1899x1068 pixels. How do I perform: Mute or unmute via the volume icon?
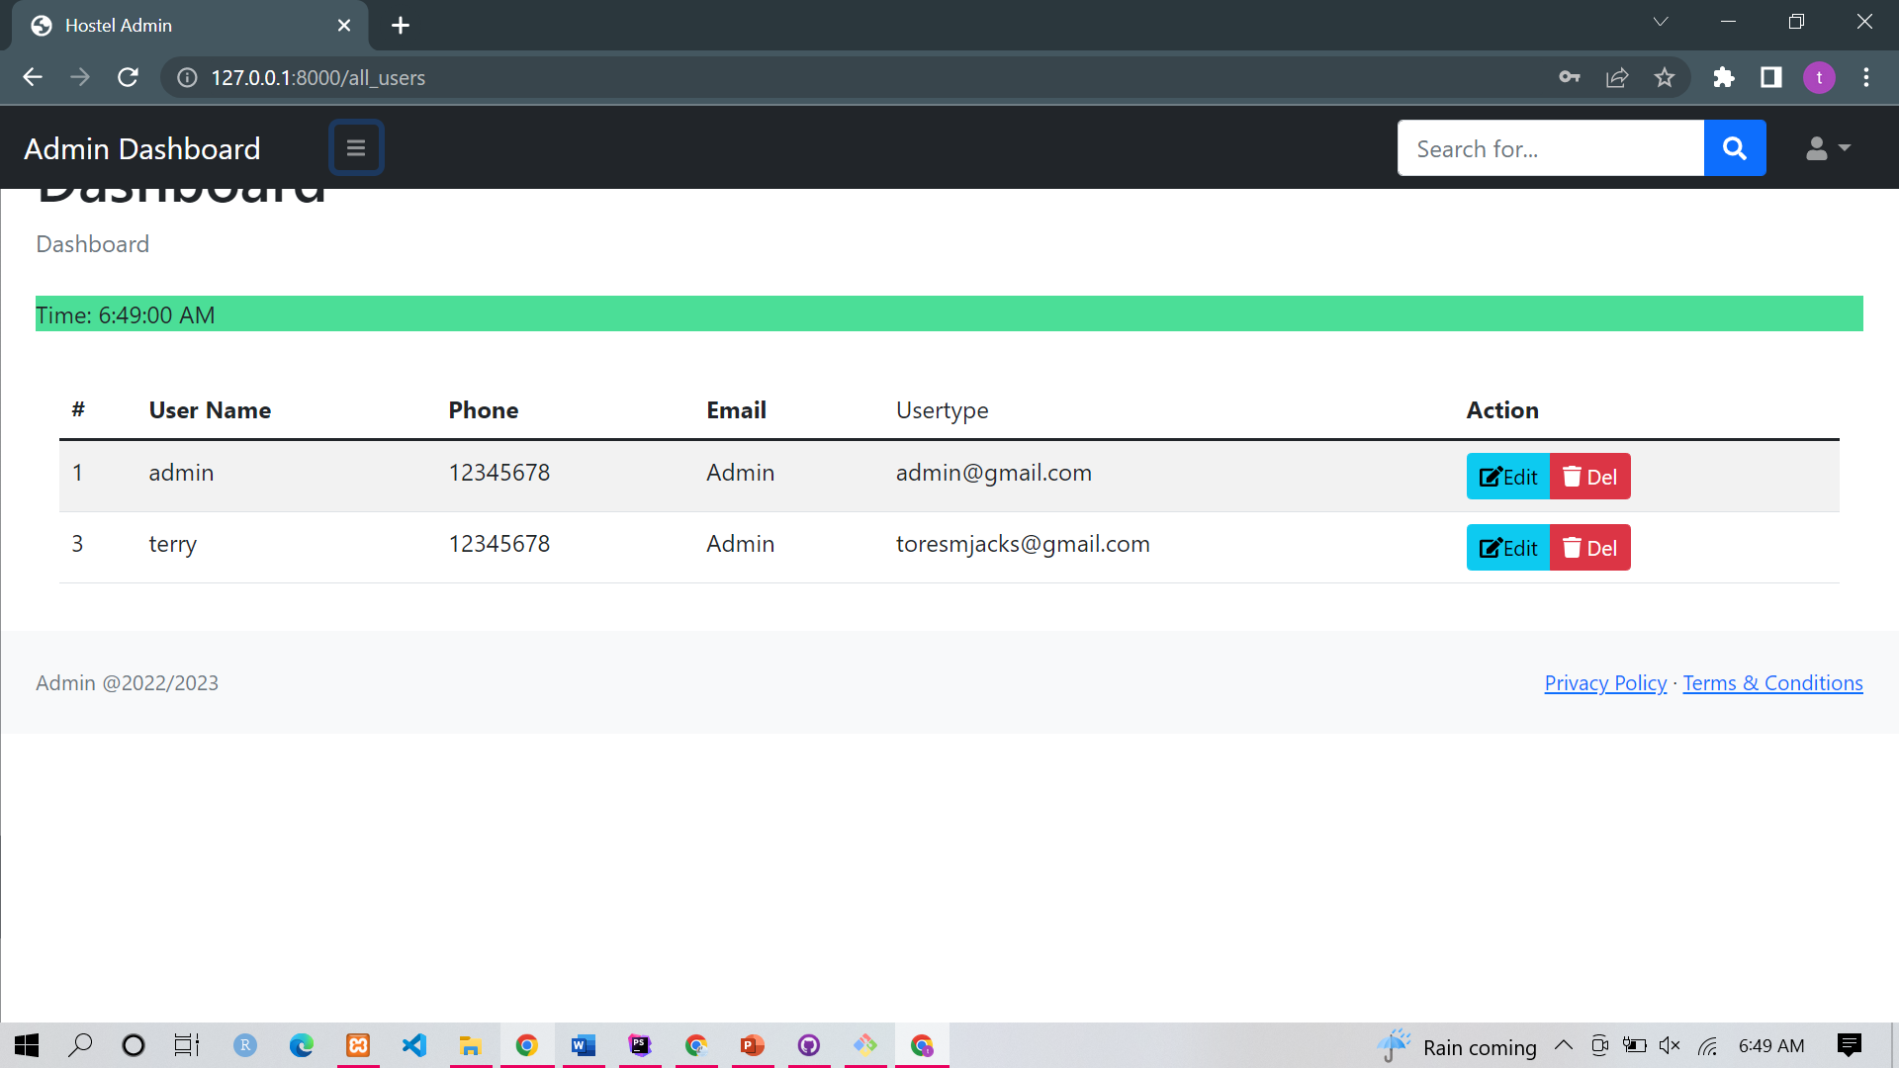pyautogui.click(x=1670, y=1045)
